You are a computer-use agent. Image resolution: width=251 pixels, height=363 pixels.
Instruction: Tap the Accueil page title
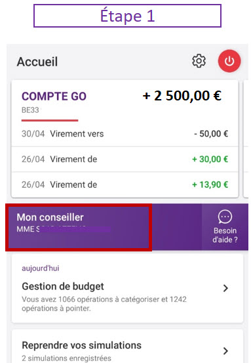pos(37,62)
